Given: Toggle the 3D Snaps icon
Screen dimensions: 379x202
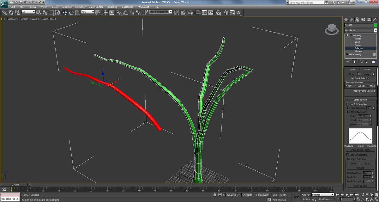Looking at the screenshot, I should [x=119, y=12].
